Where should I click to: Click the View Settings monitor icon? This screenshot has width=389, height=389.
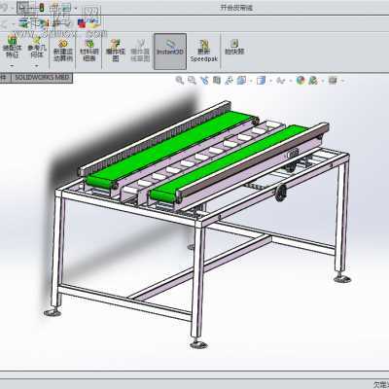pyautogui.click(x=333, y=80)
